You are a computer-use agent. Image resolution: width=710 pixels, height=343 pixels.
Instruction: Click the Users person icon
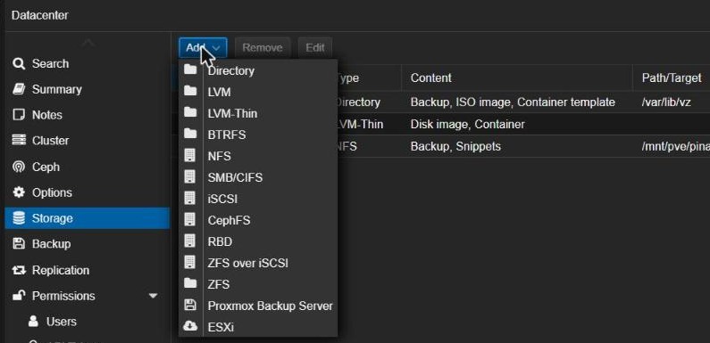click(33, 322)
